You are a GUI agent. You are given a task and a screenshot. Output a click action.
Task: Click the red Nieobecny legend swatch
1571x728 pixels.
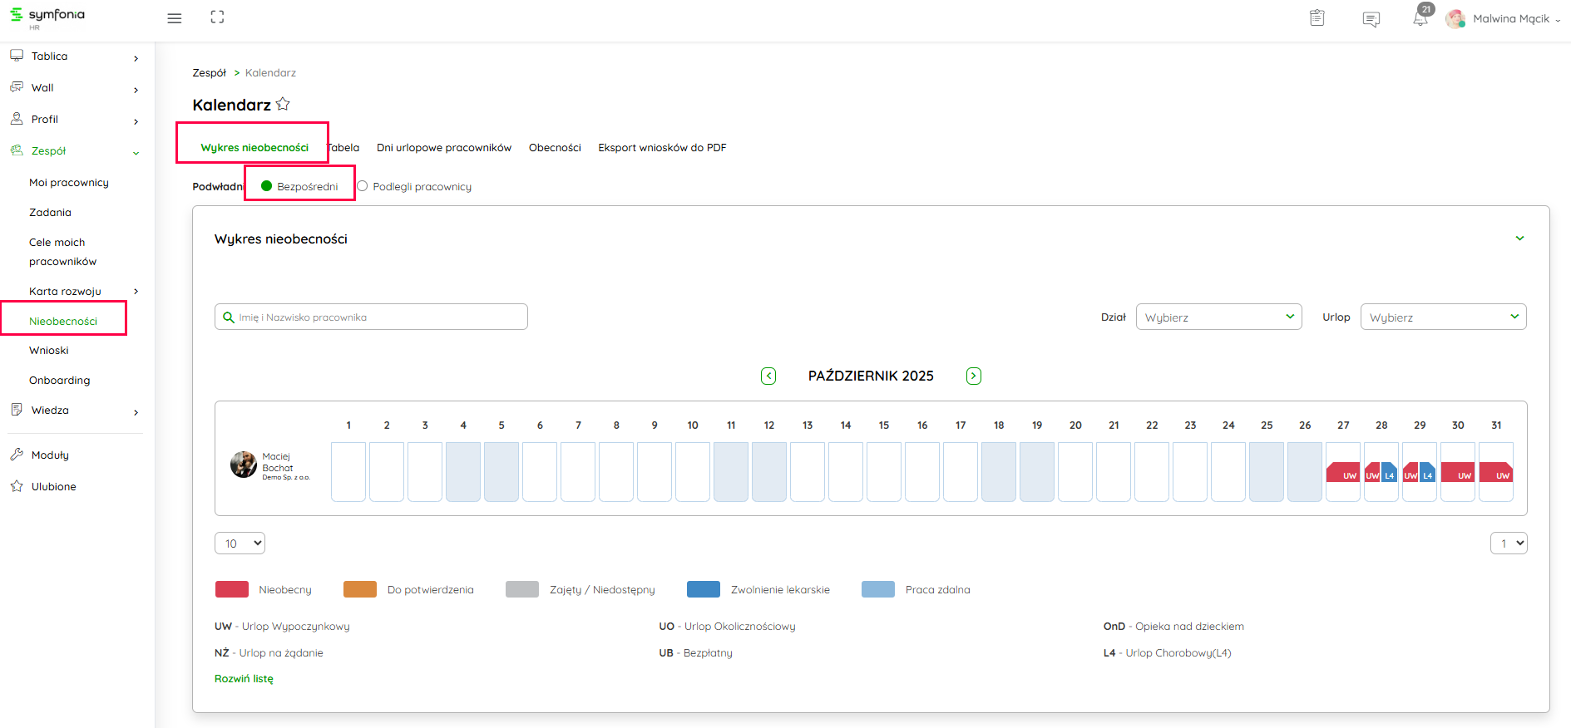pos(232,589)
